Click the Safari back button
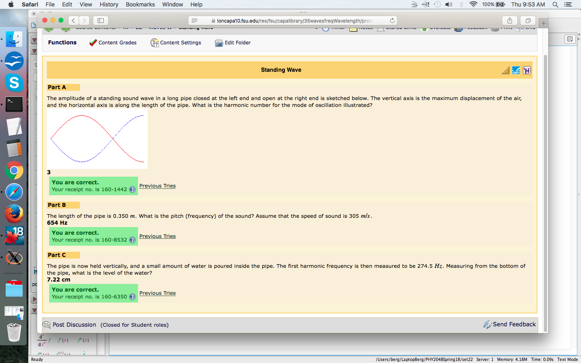The image size is (581, 363). pyautogui.click(x=73, y=20)
